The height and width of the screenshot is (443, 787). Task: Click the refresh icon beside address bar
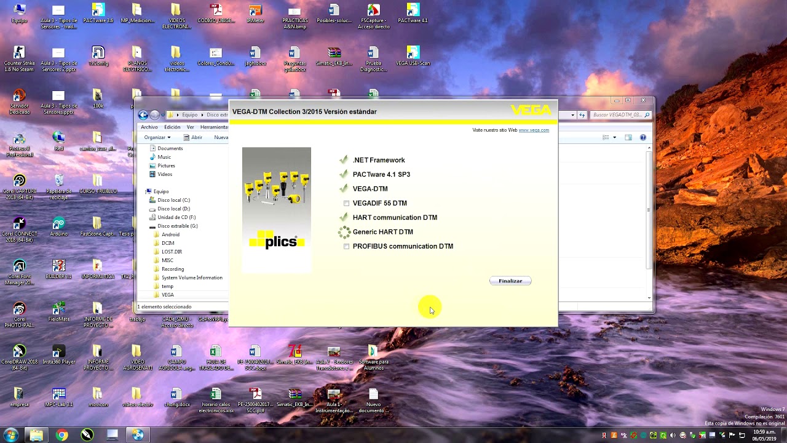coord(582,115)
